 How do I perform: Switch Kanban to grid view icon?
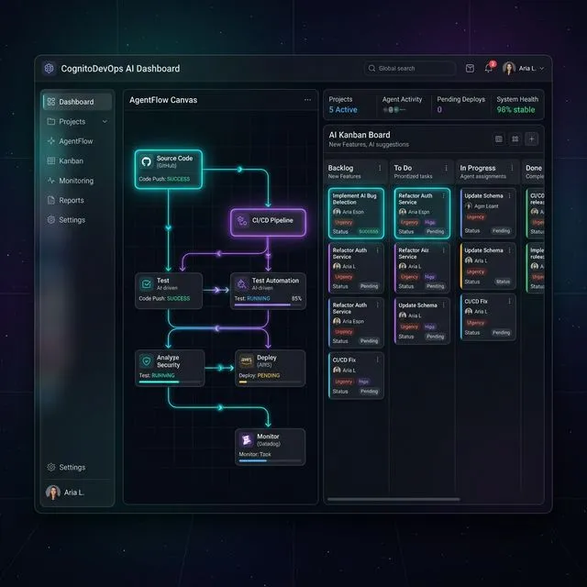pyautogui.click(x=515, y=138)
